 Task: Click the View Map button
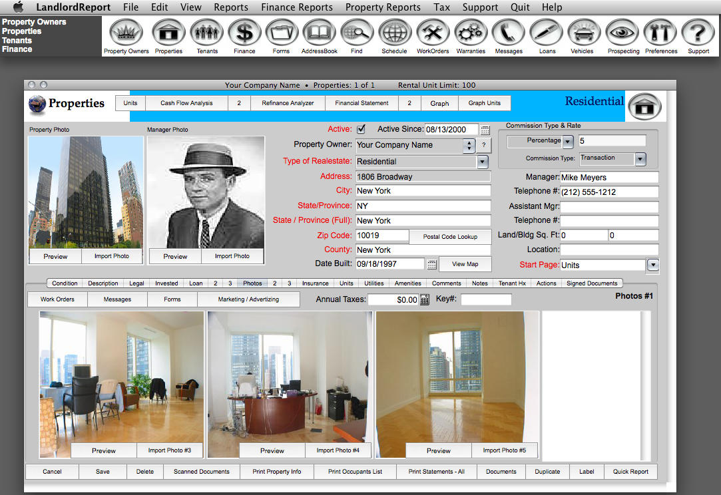pyautogui.click(x=465, y=264)
